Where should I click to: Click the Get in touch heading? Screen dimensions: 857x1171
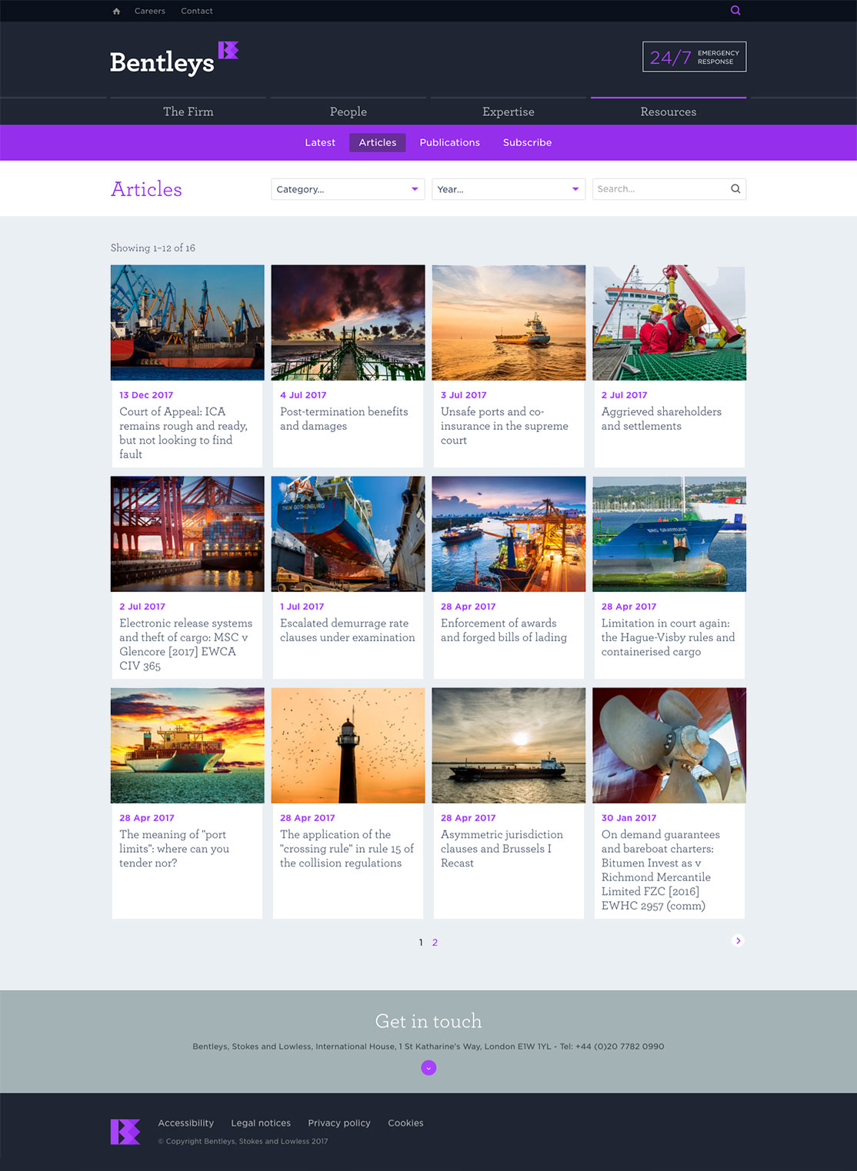click(x=428, y=1021)
